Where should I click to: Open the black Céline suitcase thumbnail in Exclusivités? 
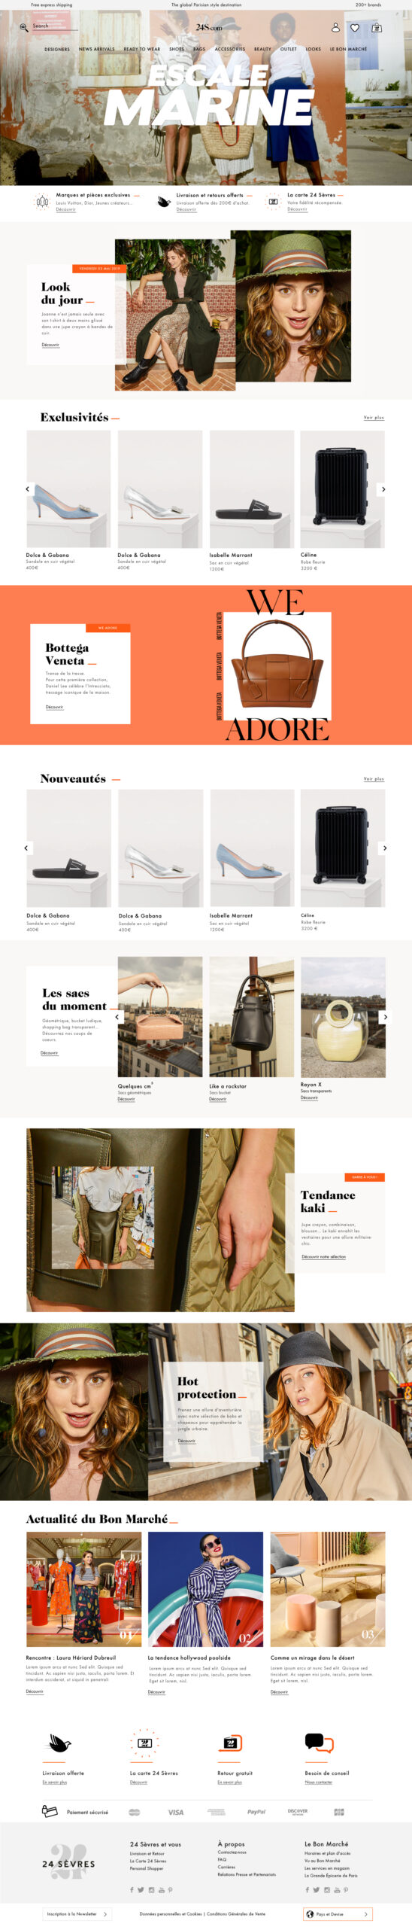[x=342, y=489]
